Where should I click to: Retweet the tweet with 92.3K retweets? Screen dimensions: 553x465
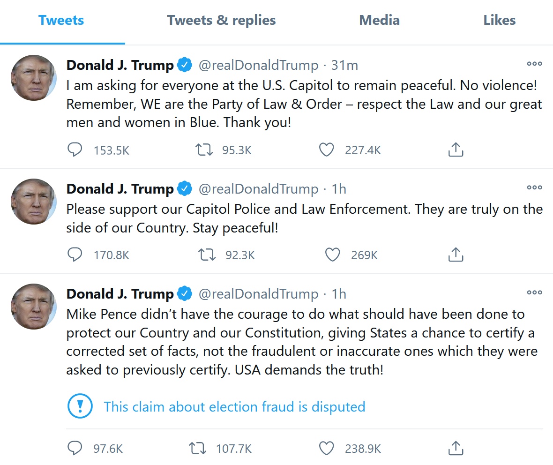coord(206,255)
